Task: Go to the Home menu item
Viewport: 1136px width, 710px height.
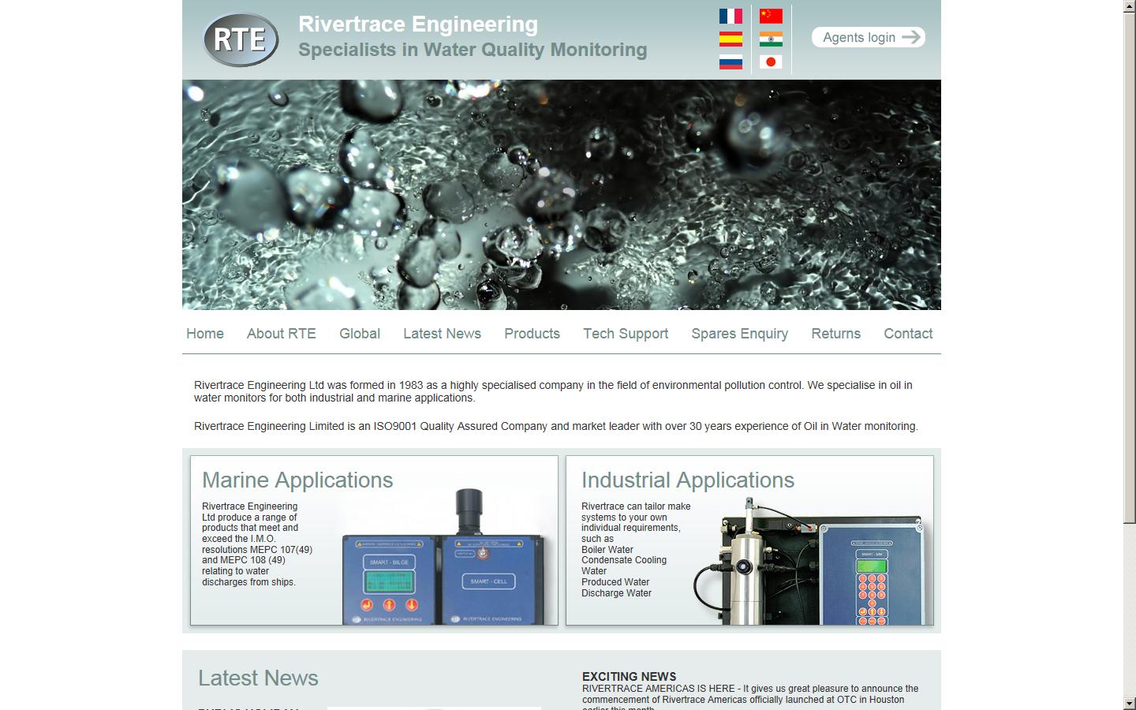Action: point(205,334)
